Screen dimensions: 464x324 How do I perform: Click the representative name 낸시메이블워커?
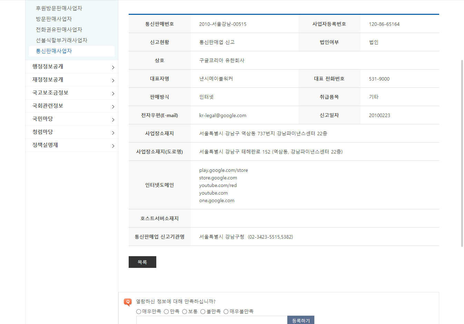point(216,79)
